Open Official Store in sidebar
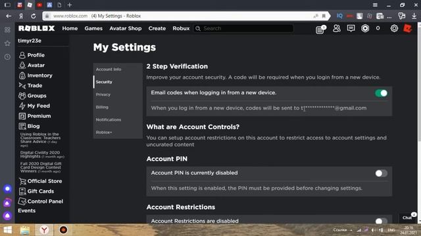The width and height of the screenshot is (421, 236). pyautogui.click(x=40, y=181)
